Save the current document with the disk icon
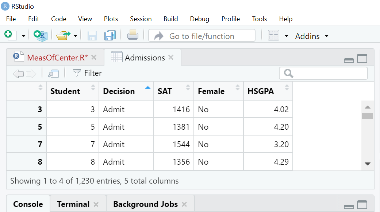Image resolution: width=380 pixels, height=212 pixels. pos(92,35)
